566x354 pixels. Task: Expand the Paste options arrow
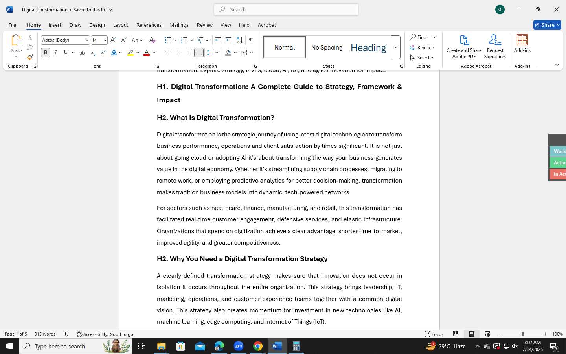(16, 57)
